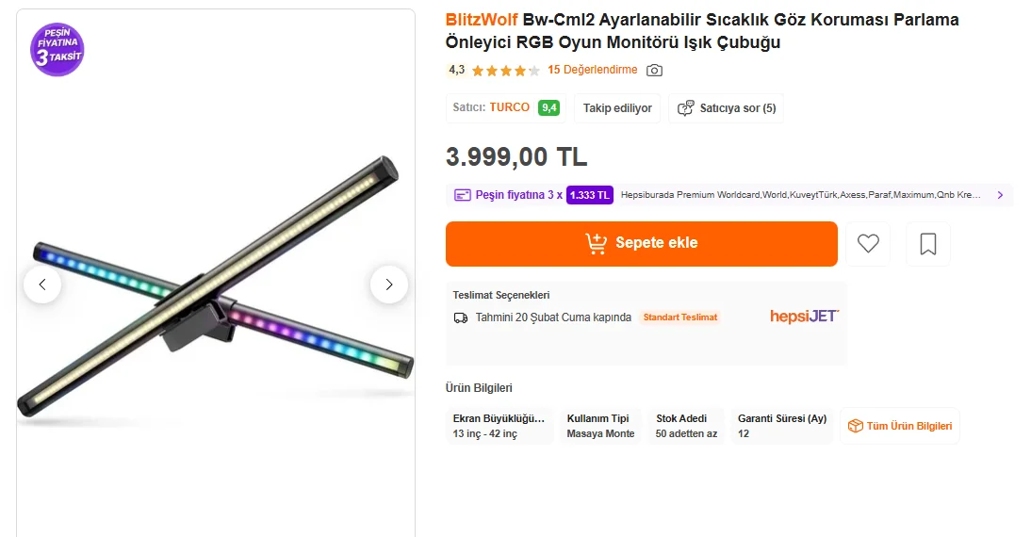Click Sepete ekle button
The width and height of the screenshot is (1031, 537).
click(x=641, y=244)
